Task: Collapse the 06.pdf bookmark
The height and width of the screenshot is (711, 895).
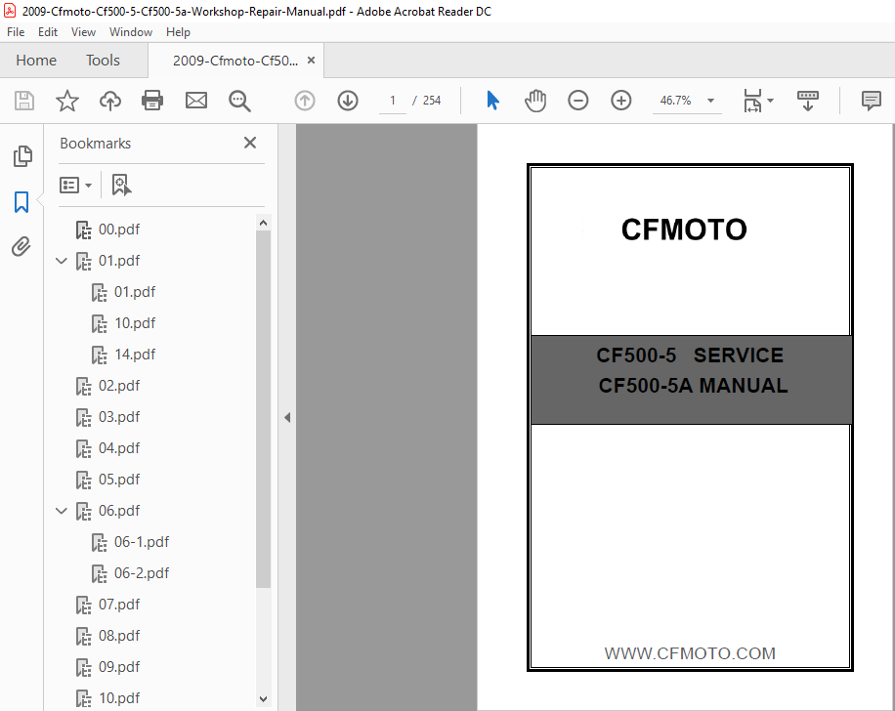Action: tap(62, 511)
